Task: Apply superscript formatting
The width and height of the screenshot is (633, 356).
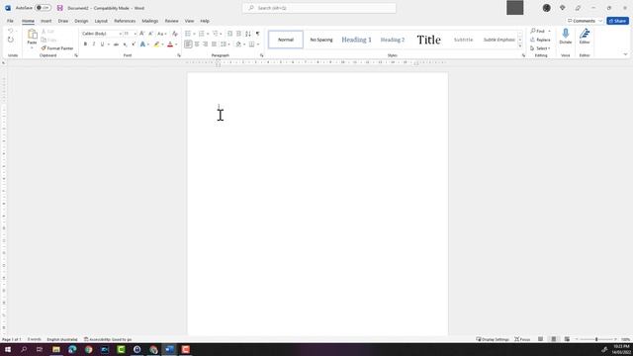Action: click(134, 44)
